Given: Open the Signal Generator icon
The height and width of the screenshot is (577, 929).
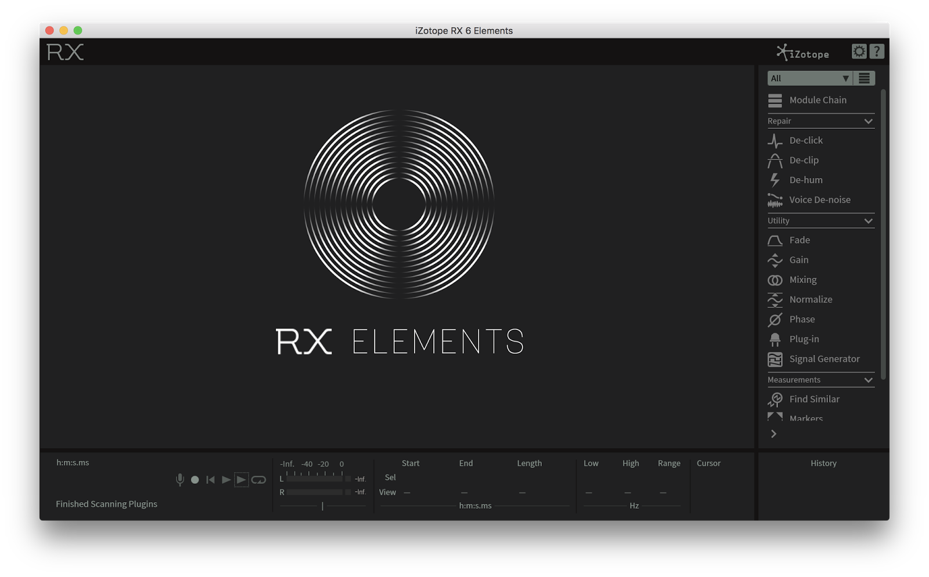Looking at the screenshot, I should tap(775, 360).
